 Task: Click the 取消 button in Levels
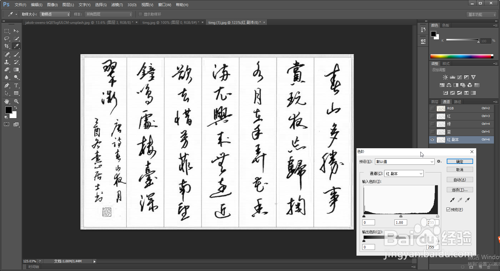tap(460, 170)
